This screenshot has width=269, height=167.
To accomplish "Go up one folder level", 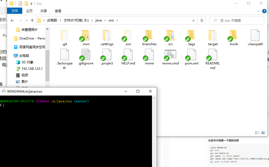I will 32,21.
